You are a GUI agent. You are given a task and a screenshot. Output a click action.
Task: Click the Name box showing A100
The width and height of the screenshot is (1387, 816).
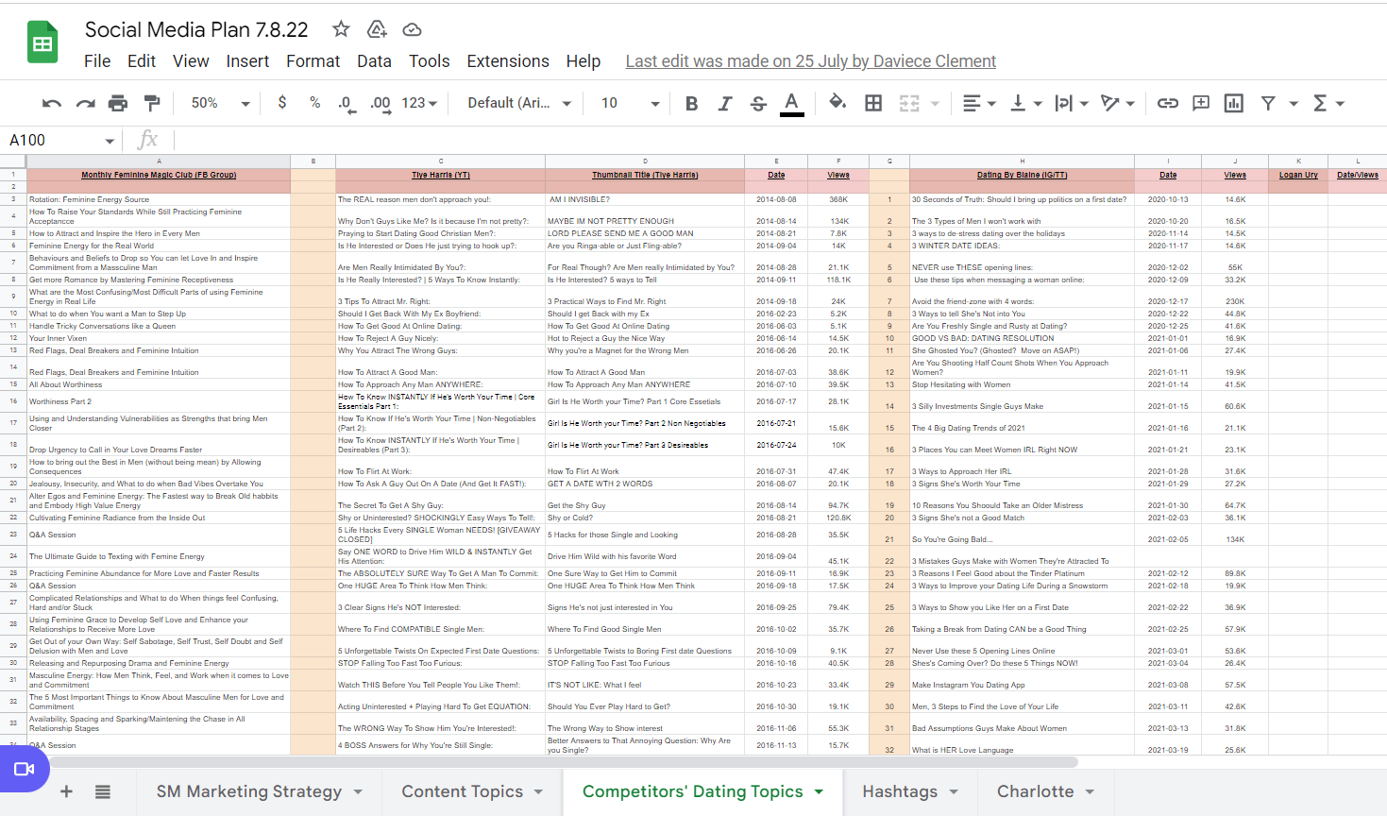tap(62, 141)
